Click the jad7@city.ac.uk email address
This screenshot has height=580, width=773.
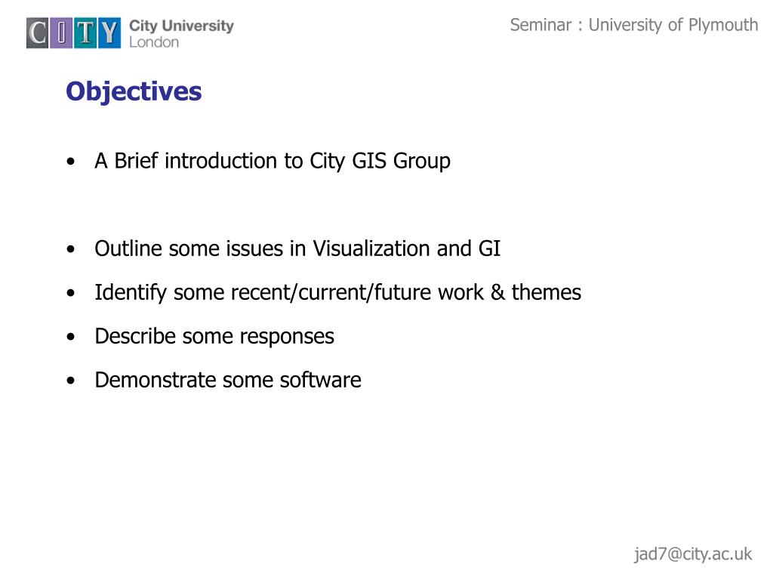click(x=693, y=554)
